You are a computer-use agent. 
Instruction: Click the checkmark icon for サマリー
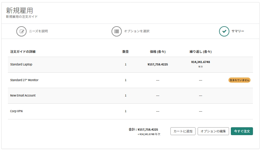point(224,31)
